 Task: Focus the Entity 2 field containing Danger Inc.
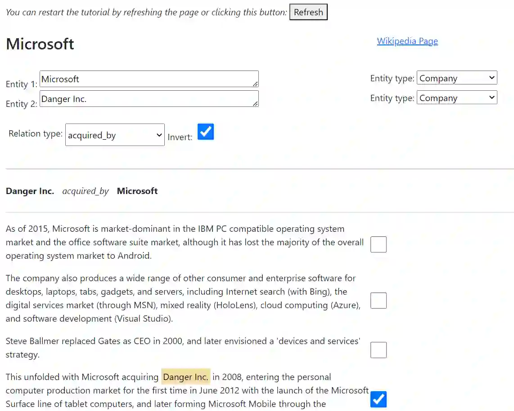(x=149, y=98)
